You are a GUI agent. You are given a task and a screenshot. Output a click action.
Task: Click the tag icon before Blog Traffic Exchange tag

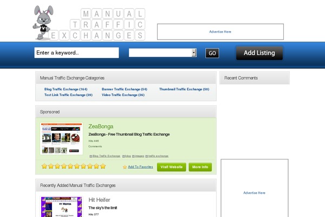[91, 156]
